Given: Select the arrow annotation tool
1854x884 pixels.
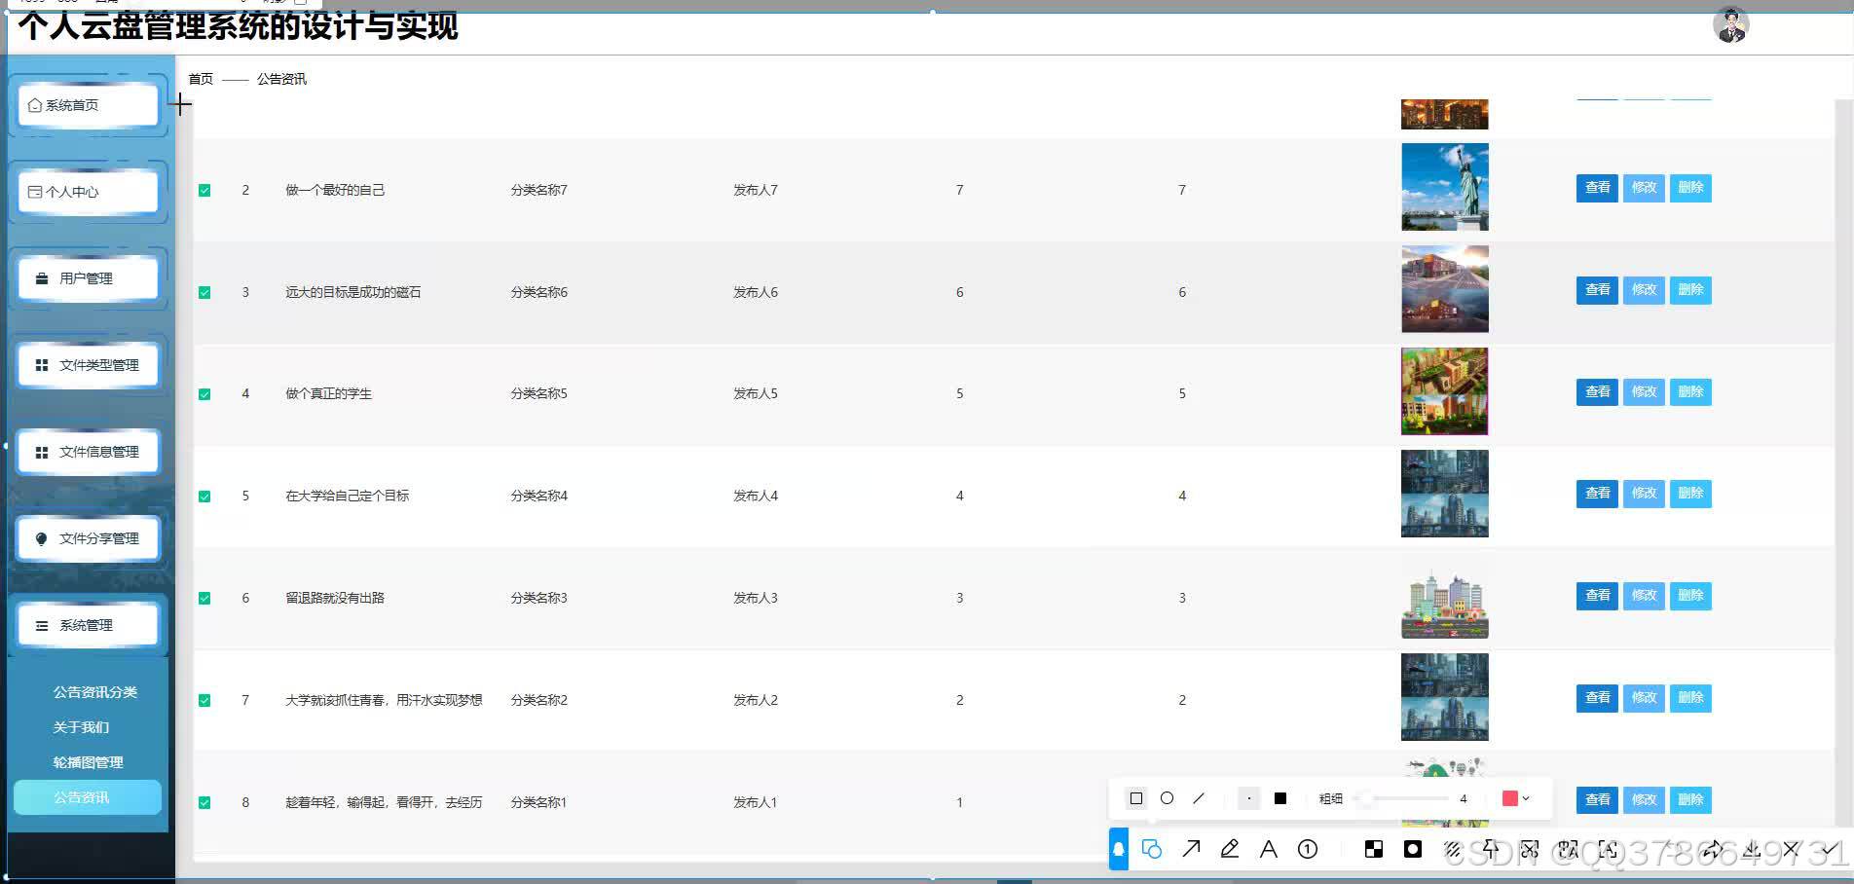Looking at the screenshot, I should point(1191,849).
